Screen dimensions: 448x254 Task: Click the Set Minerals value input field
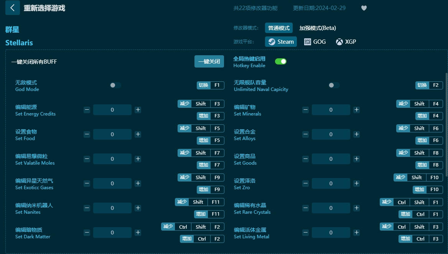(x=331, y=109)
